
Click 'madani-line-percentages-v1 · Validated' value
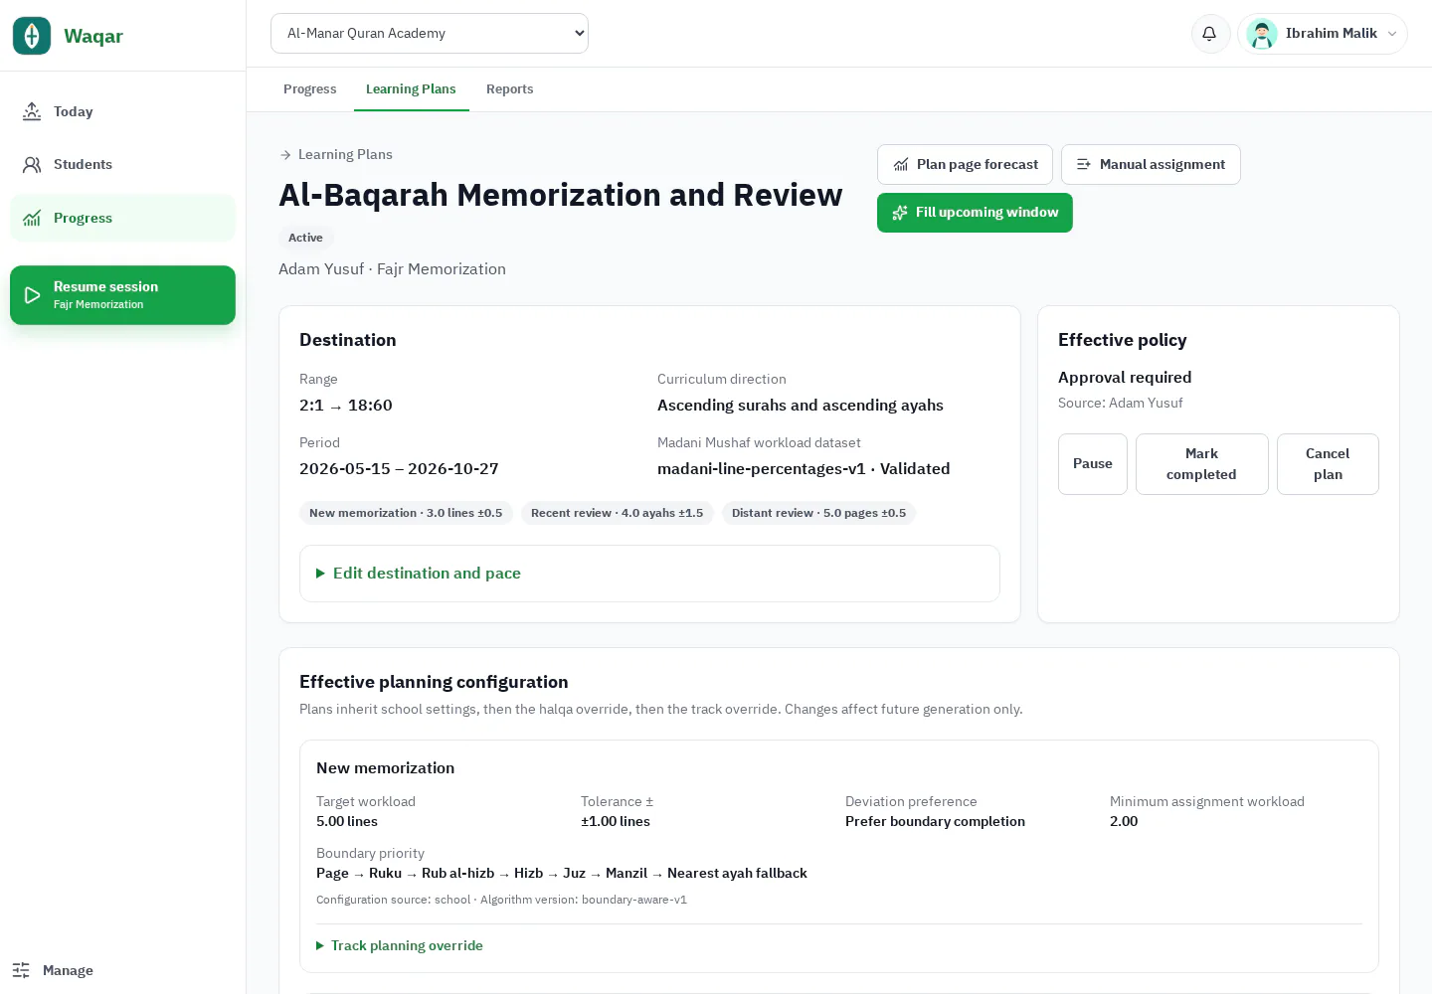pos(804,469)
